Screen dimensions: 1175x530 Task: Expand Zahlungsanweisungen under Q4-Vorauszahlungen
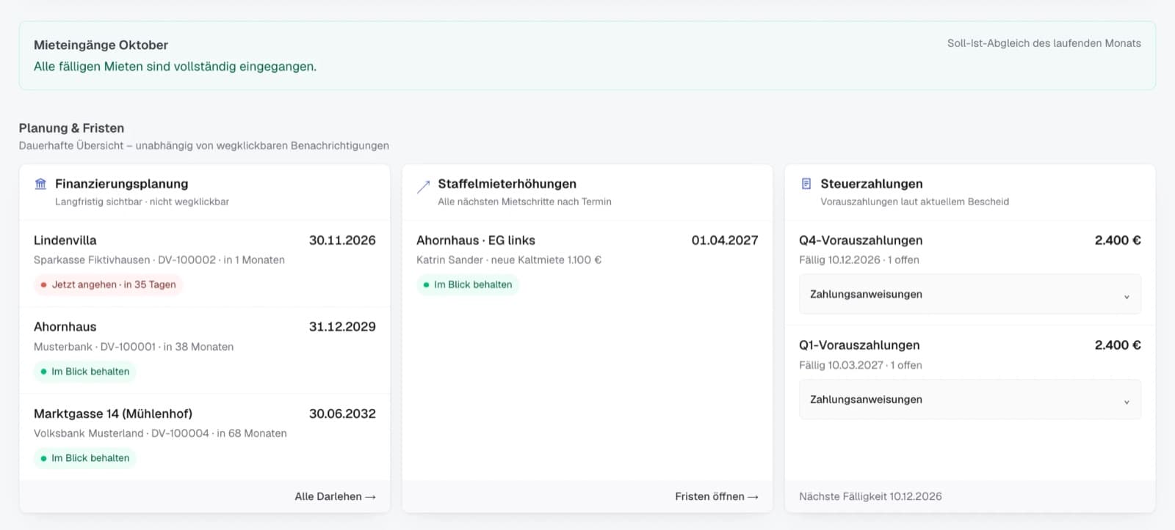(x=970, y=294)
